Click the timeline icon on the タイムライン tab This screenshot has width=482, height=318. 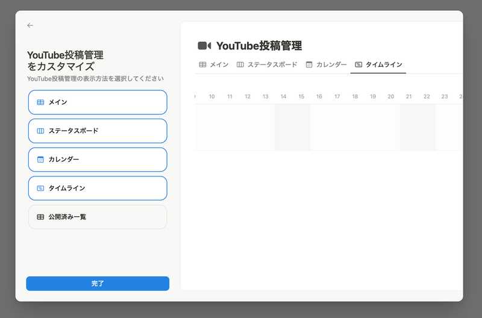(358, 64)
